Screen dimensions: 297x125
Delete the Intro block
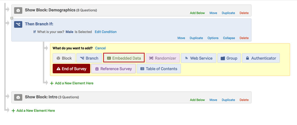pos(244,100)
